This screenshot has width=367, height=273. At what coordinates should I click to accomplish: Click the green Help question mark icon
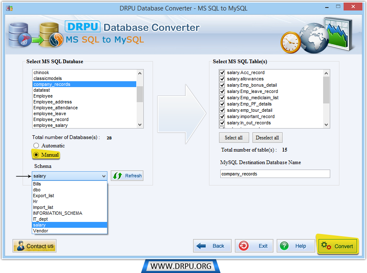pos(284,246)
